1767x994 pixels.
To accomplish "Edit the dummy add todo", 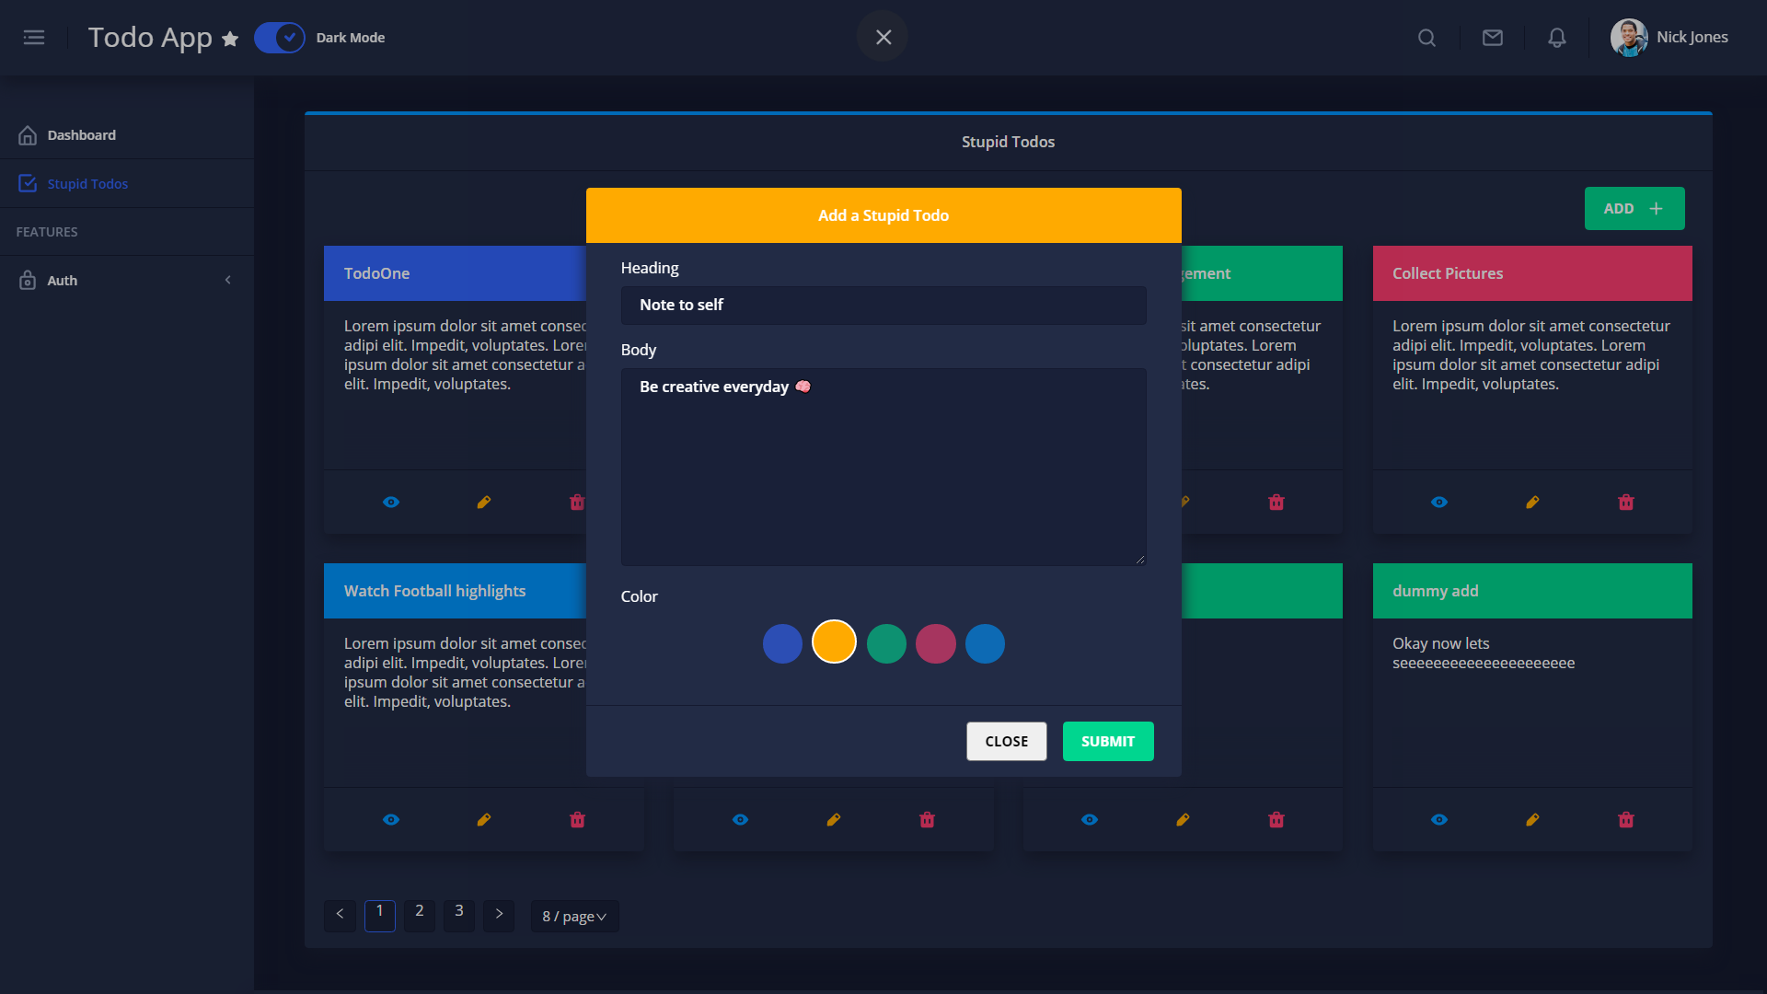I will pyautogui.click(x=1532, y=820).
